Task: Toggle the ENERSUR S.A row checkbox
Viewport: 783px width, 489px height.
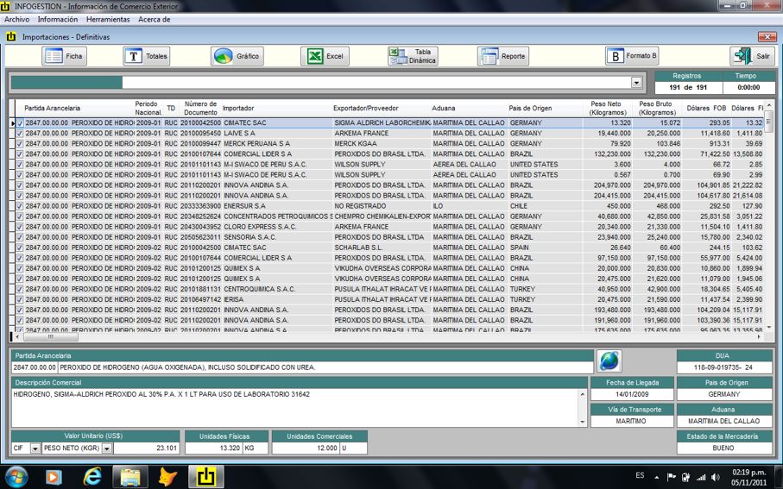Action: coord(20,206)
